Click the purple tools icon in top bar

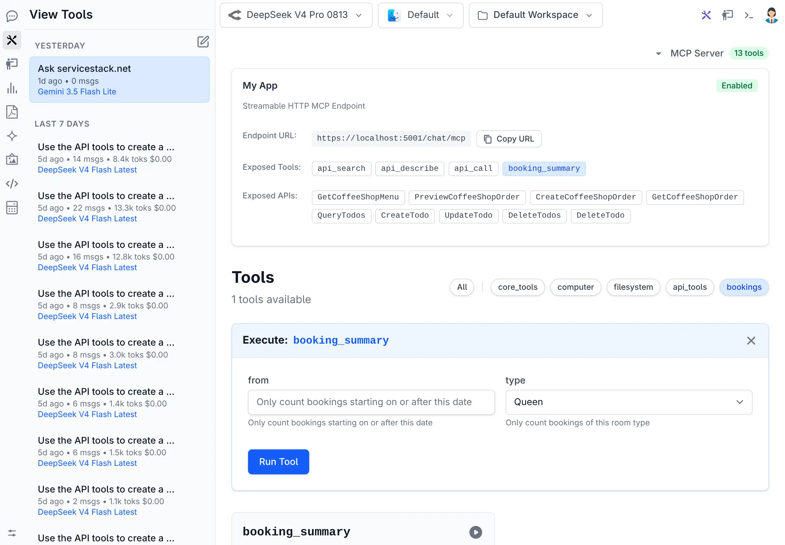[x=706, y=15]
